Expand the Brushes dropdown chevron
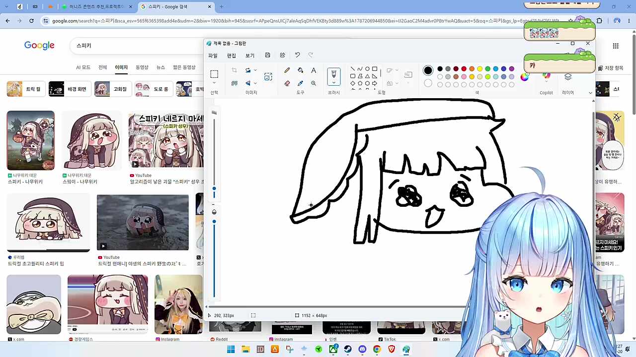The width and height of the screenshot is (636, 357). (x=333, y=83)
